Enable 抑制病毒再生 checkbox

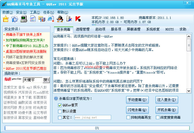(128, 118)
